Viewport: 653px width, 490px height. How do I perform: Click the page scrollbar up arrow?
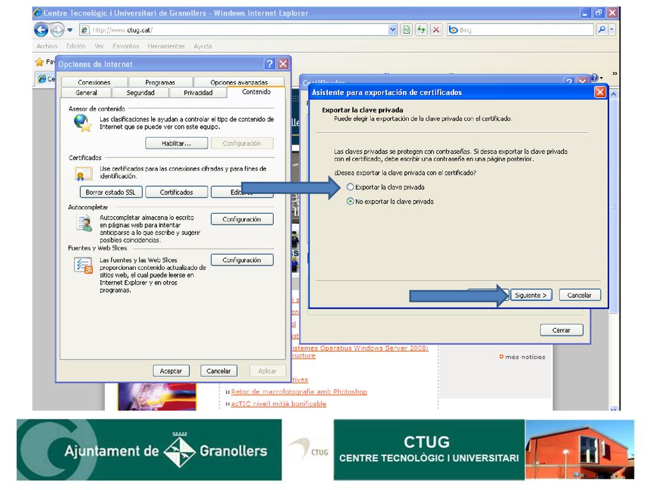(613, 94)
